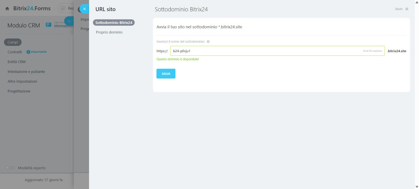Open the Entità CRM section

point(17,62)
